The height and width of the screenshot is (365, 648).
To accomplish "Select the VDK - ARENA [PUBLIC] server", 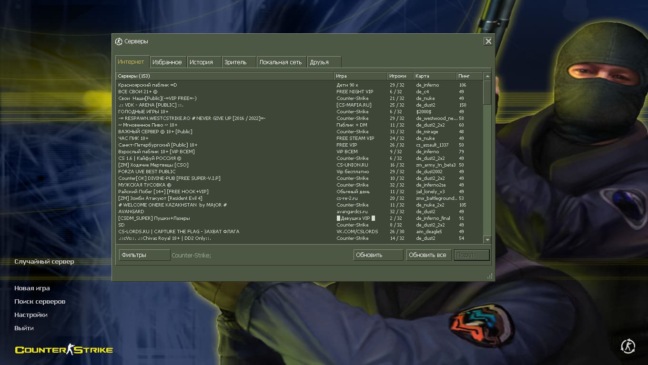I will tap(300, 105).
